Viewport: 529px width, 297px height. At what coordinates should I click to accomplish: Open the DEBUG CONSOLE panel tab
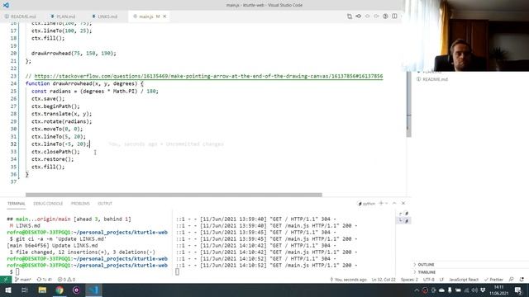pyautogui.click(x=48, y=204)
